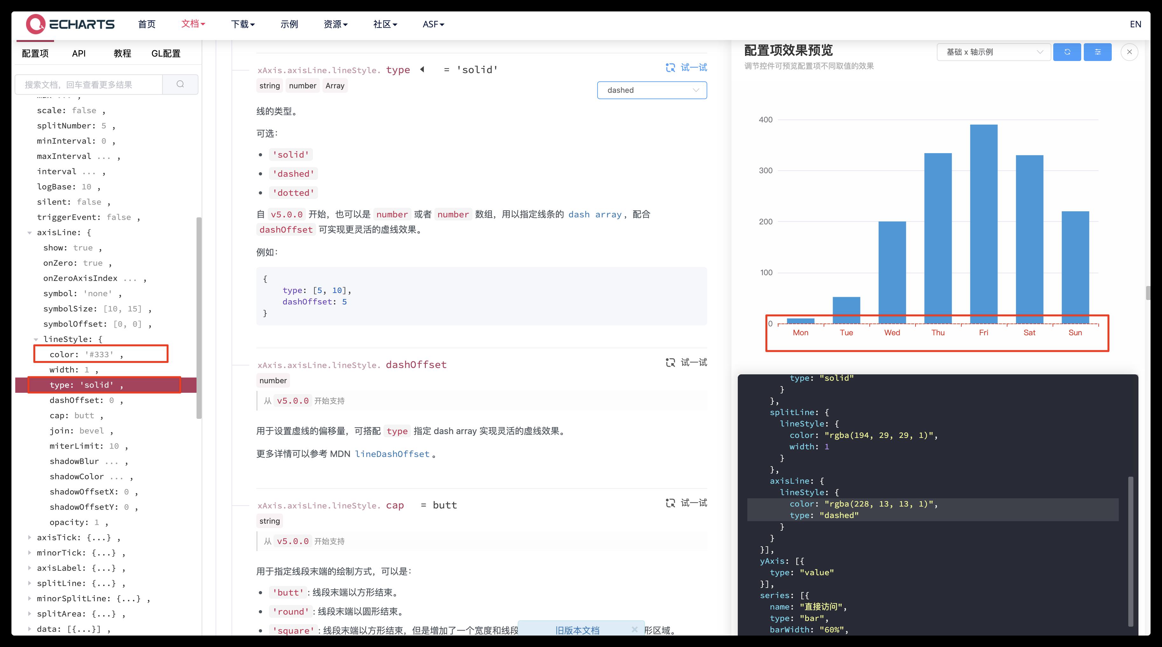
Task: Click the refresh preview button
Action: click(x=1067, y=52)
